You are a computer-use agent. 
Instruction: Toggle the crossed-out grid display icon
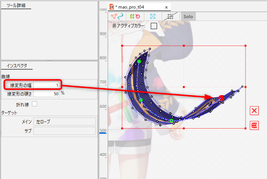pos(170,16)
